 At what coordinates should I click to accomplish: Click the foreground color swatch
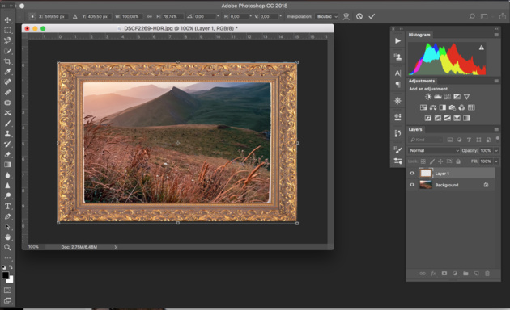[5, 275]
